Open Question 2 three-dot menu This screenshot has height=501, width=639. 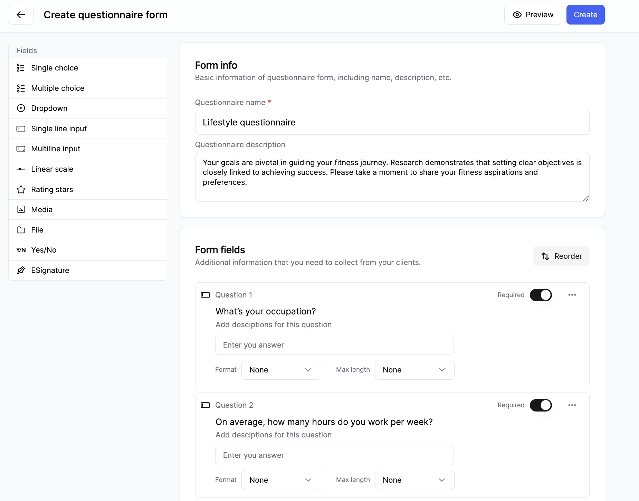pyautogui.click(x=572, y=405)
